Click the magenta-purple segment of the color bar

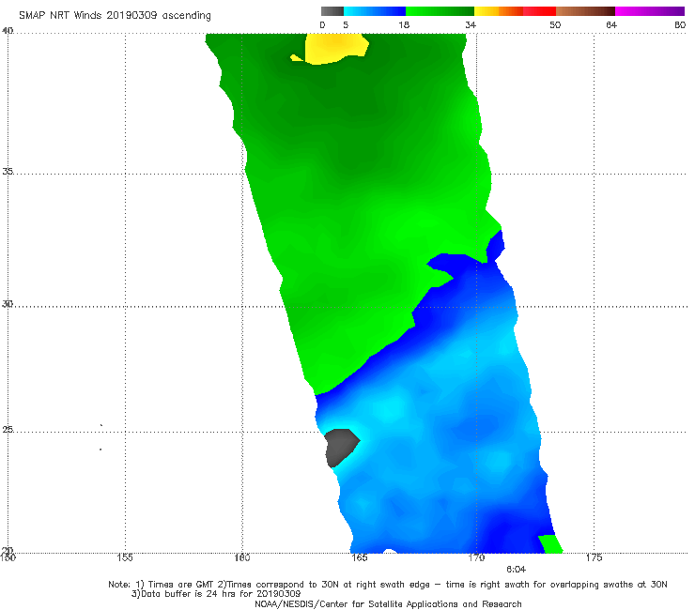(x=650, y=11)
